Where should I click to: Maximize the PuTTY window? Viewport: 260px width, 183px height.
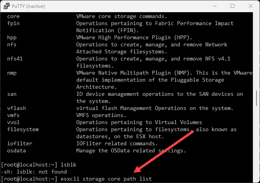pos(232,6)
